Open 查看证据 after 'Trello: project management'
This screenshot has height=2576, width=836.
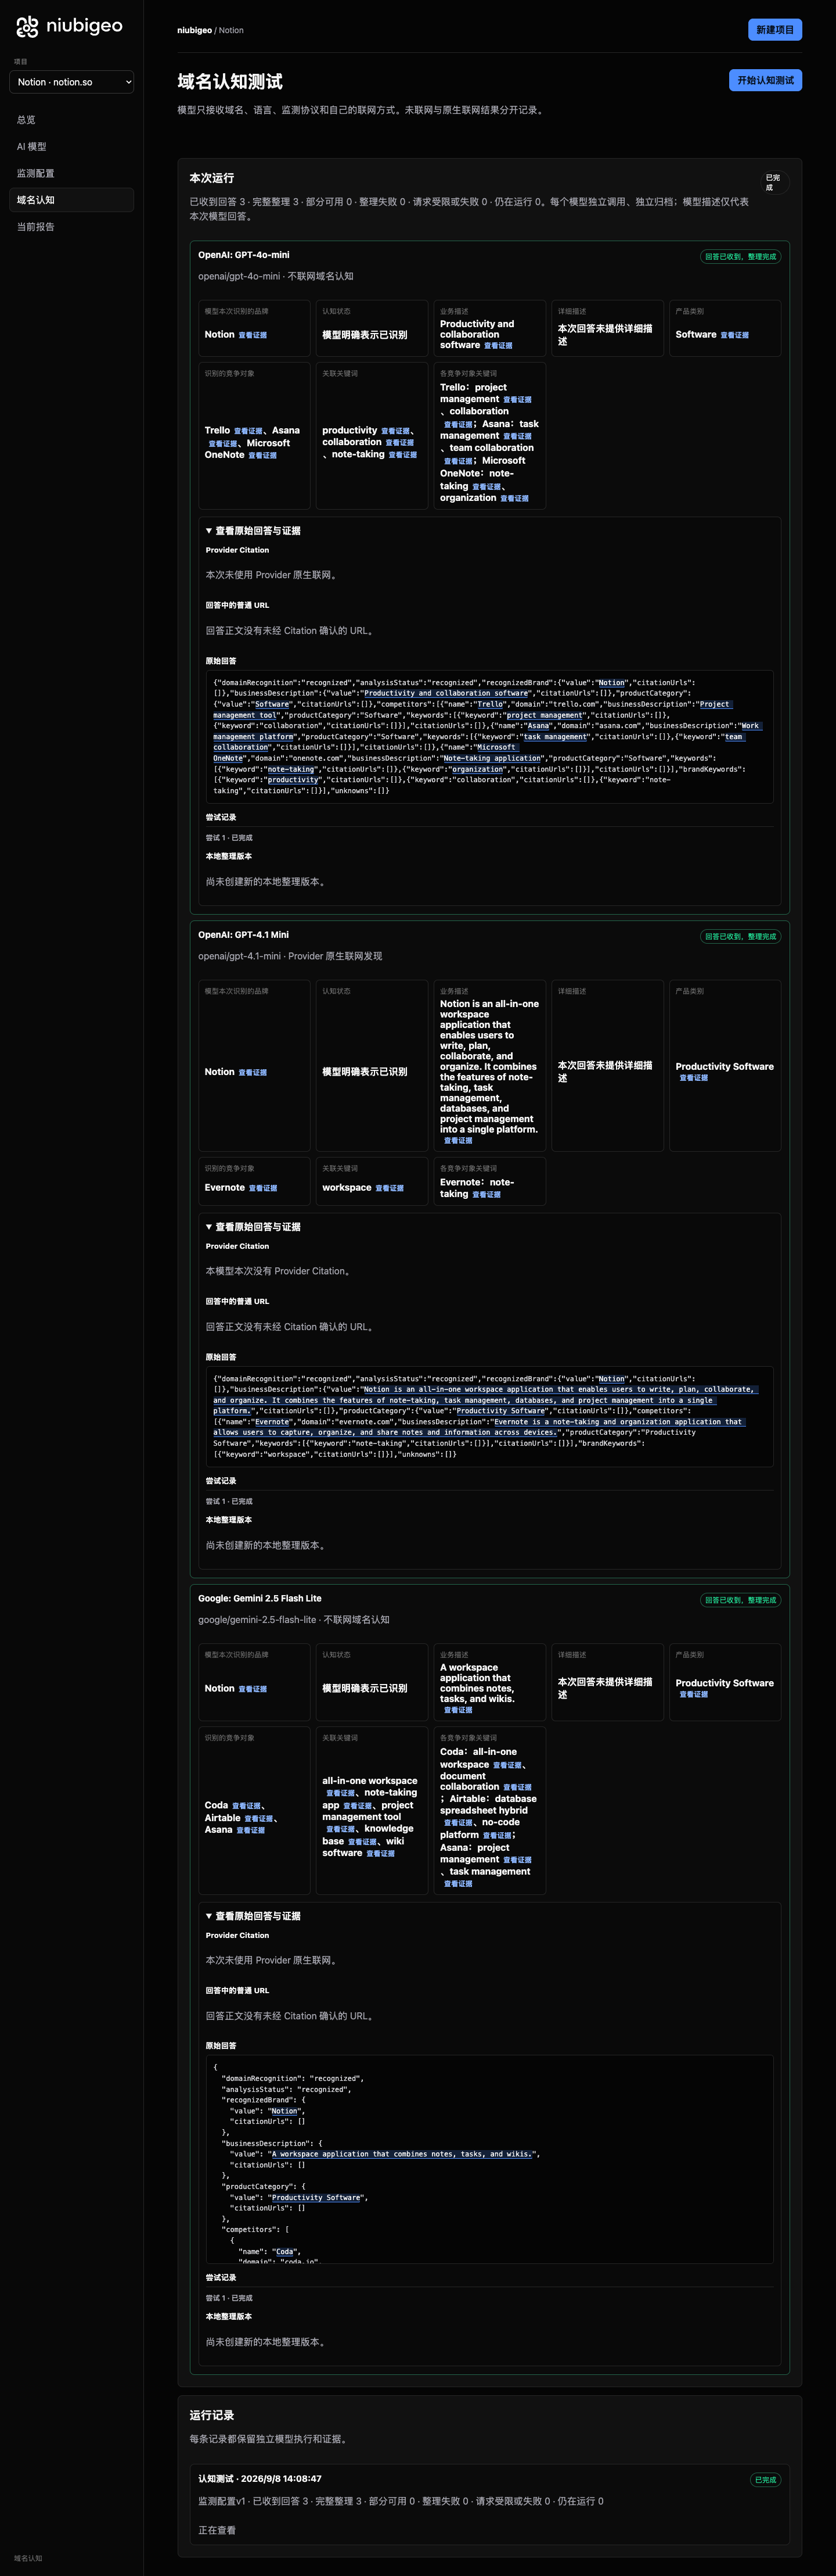pyautogui.click(x=517, y=400)
